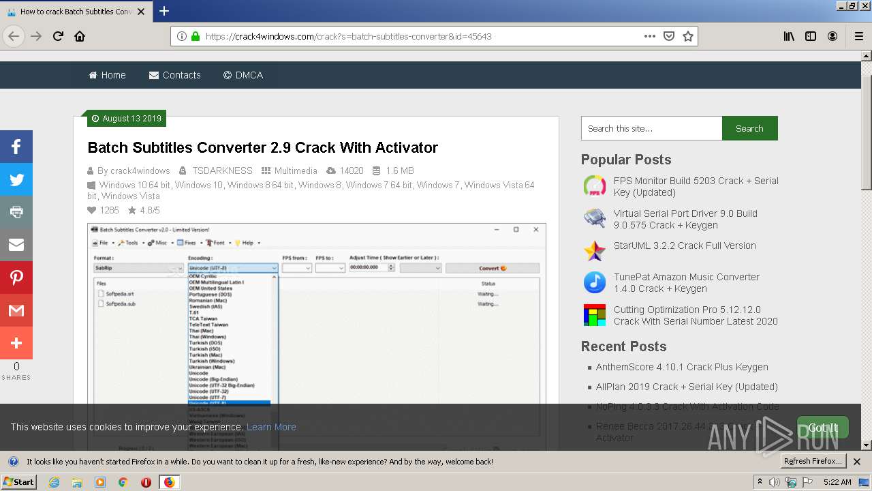Go to Firefox home page icon
This screenshot has height=491, width=872.
pos(80,36)
